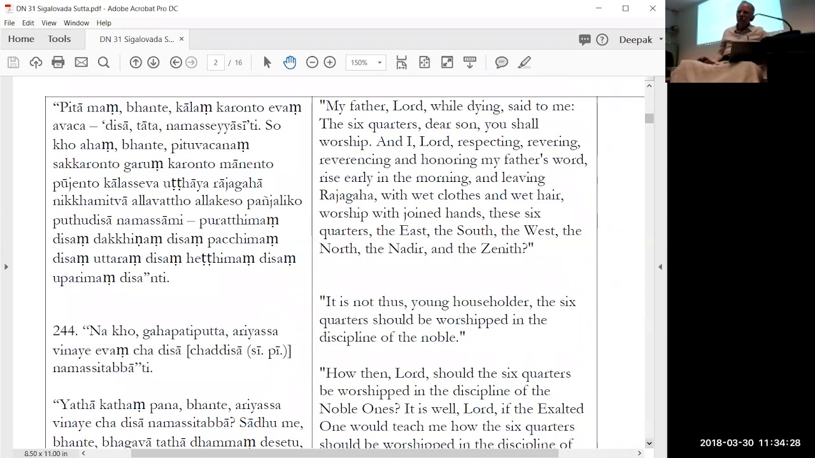815x458 pixels.
Task: Switch to the Home tab
Action: (x=21, y=39)
